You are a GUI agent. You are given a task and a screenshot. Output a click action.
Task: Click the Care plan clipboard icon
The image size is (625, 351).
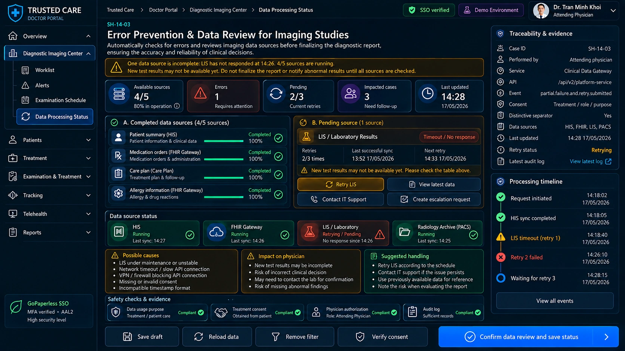[x=118, y=174]
